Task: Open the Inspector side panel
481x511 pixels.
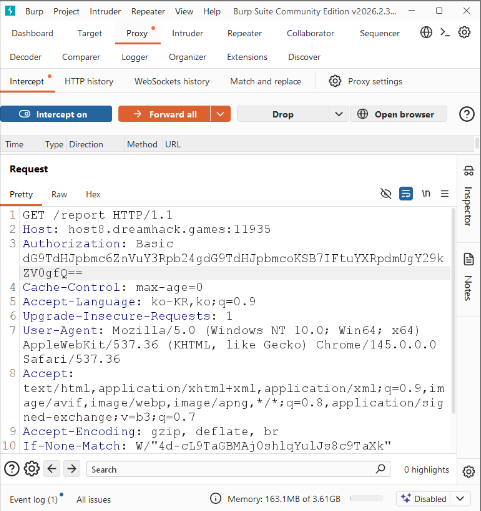Action: 468,198
